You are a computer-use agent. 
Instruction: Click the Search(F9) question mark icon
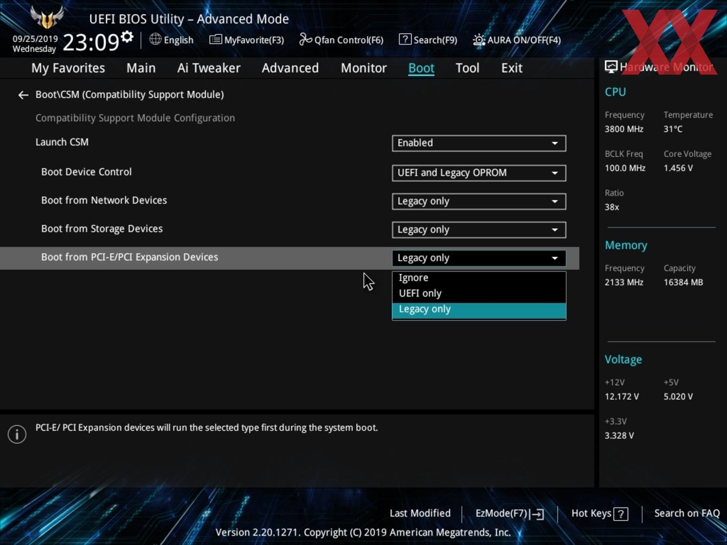point(405,39)
